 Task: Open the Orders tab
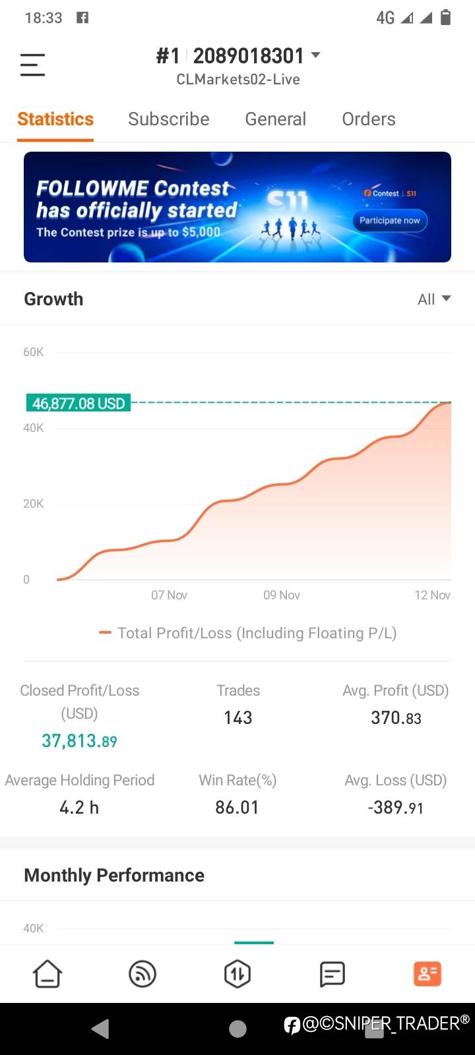368,119
